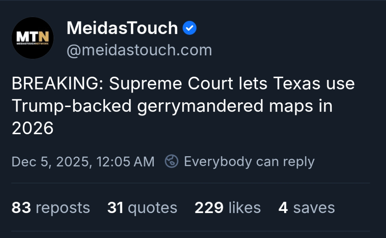Open the Everybody can reply setting
The height and width of the screenshot is (238, 386).
(x=249, y=162)
